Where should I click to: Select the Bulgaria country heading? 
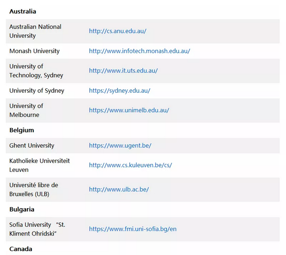[x=22, y=209]
